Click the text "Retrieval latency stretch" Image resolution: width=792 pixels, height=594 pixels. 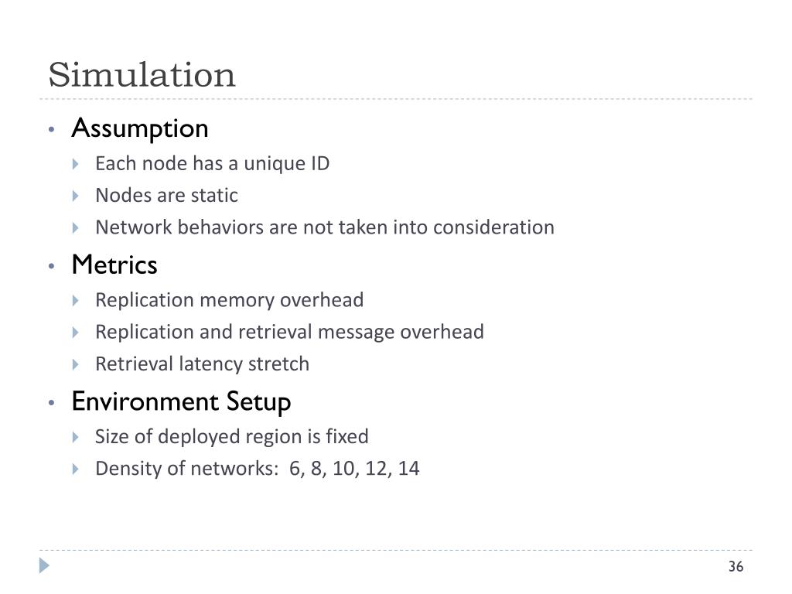tap(202, 364)
